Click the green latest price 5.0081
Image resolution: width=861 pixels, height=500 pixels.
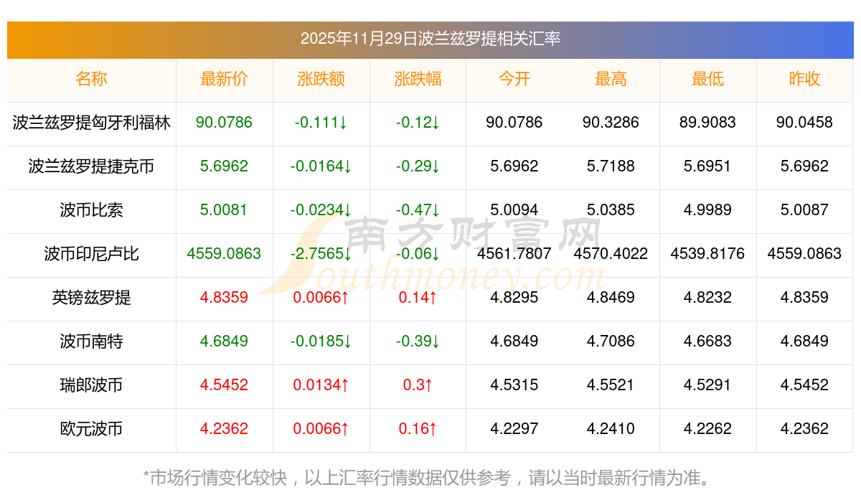[x=224, y=210]
